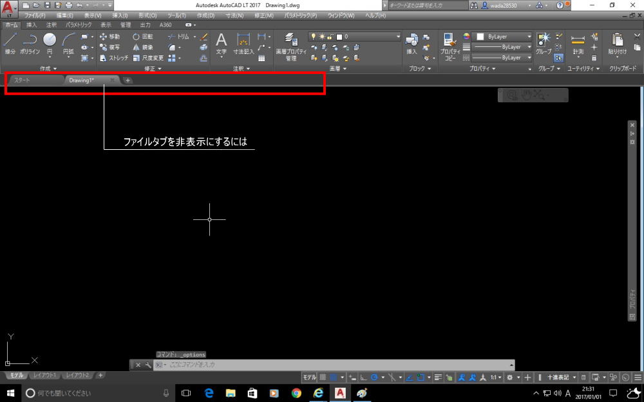Choose the トリム trim command
Viewport: 644px width, 402px height.
[178, 37]
